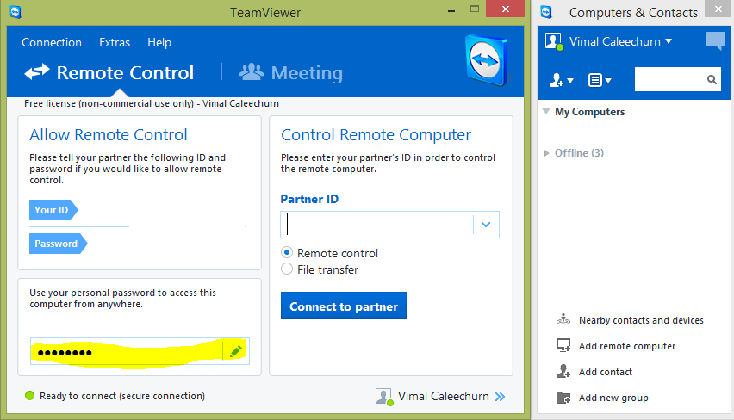Click the large TeamViewer logo in header

point(487,60)
